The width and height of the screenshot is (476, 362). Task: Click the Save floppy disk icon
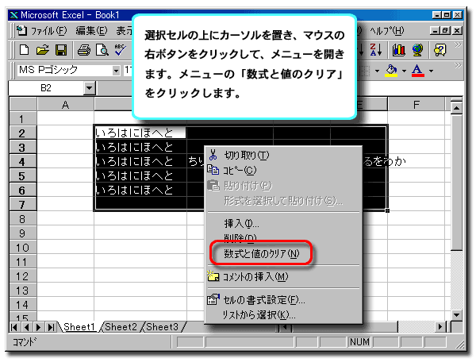61,50
